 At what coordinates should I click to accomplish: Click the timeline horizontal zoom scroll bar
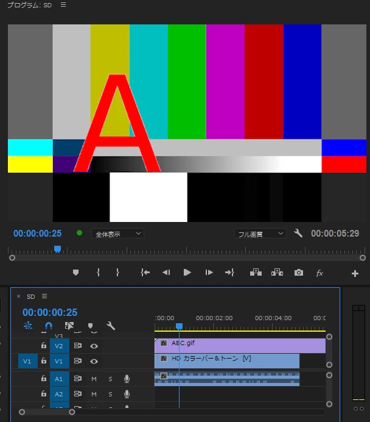pos(47,412)
